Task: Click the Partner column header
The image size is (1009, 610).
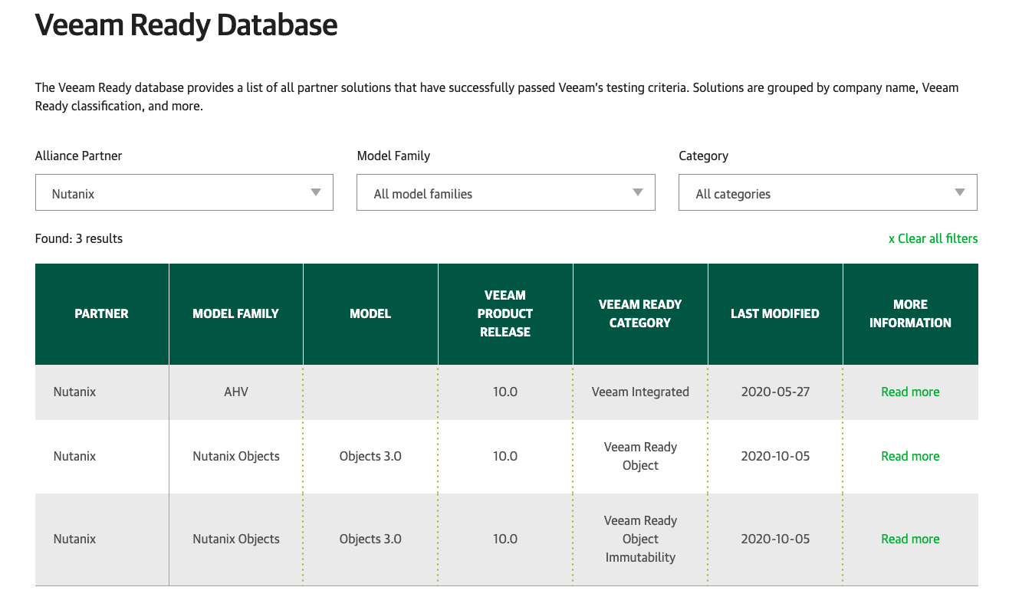Action: pyautogui.click(x=101, y=313)
